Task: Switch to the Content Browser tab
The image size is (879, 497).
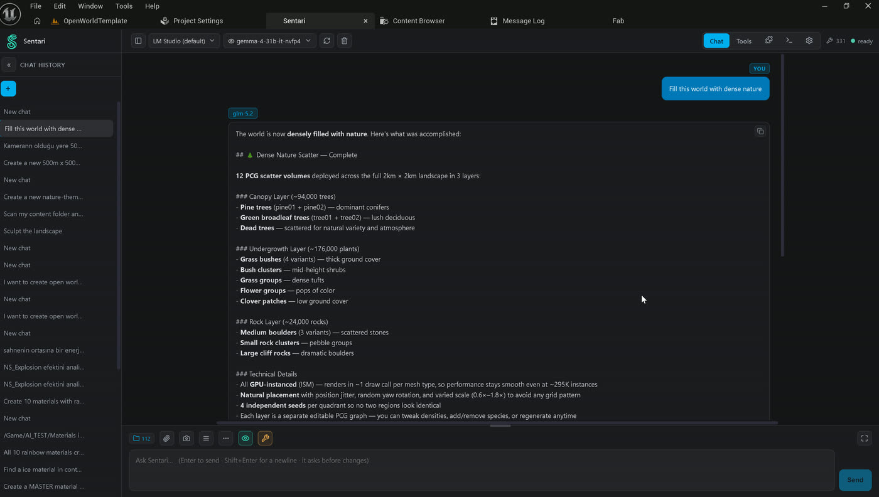Action: click(x=413, y=21)
